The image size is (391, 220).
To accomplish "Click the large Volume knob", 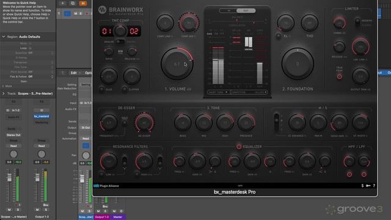I will (177, 64).
